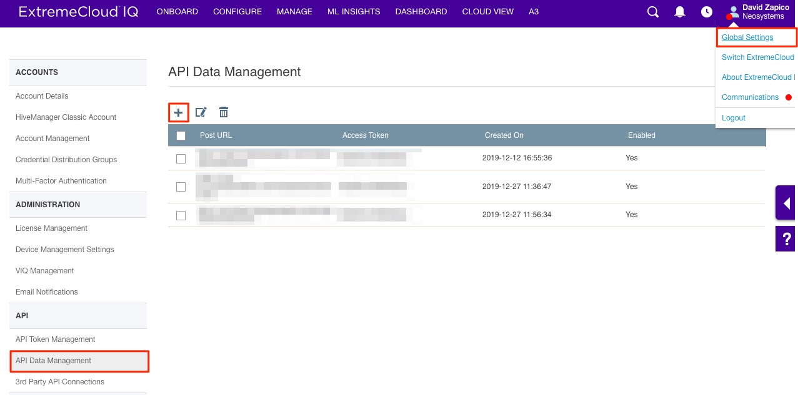Open License Management
798x395 pixels.
click(51, 228)
